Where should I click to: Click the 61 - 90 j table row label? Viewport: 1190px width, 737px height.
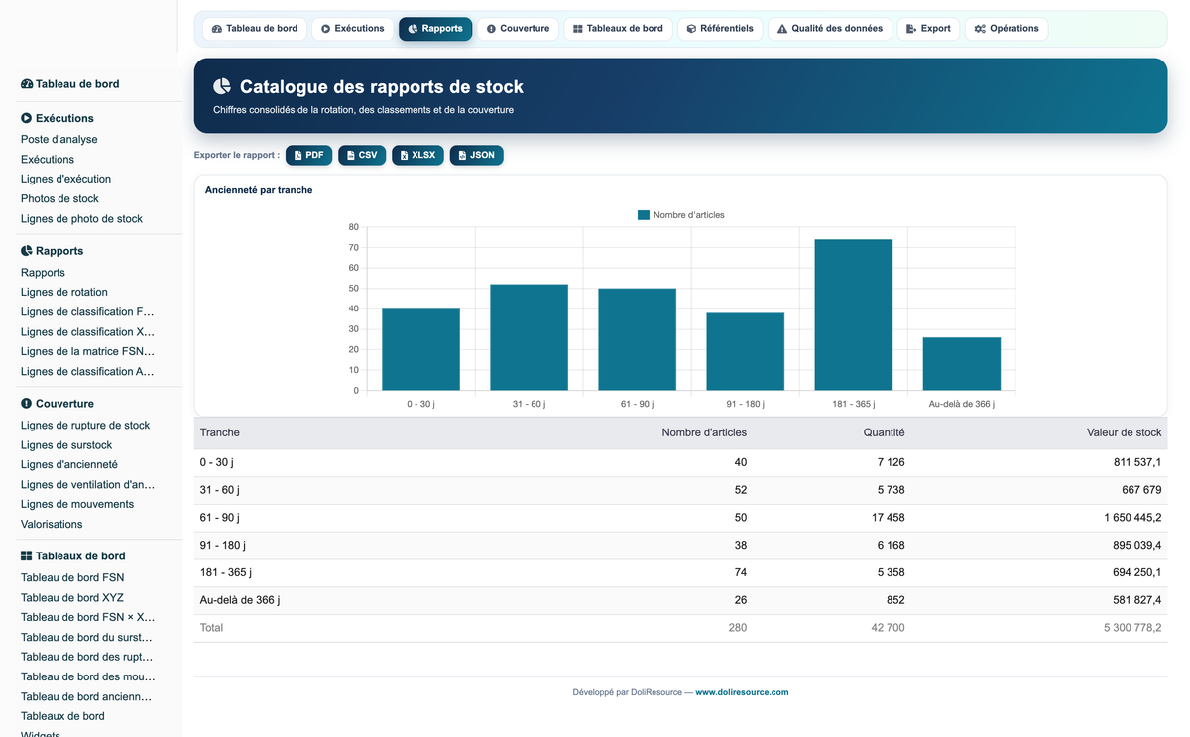220,518
